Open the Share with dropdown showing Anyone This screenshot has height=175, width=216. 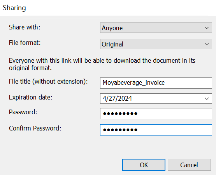[156, 28]
